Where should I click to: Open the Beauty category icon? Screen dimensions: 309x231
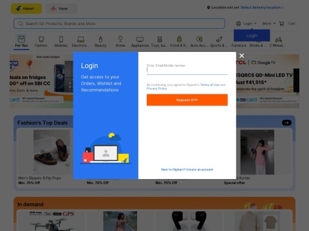[100, 39]
